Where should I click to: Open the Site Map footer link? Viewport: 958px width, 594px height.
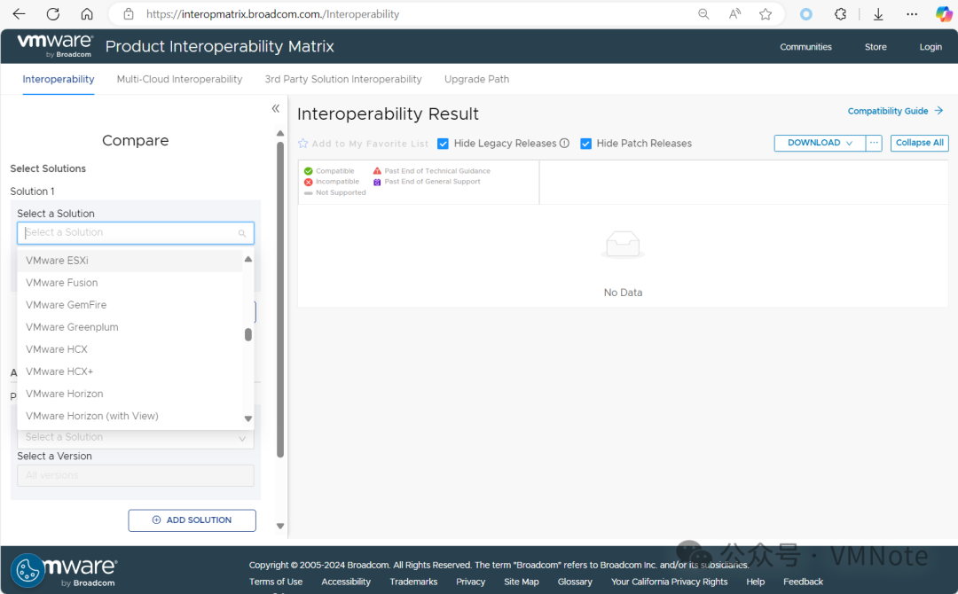(x=522, y=582)
